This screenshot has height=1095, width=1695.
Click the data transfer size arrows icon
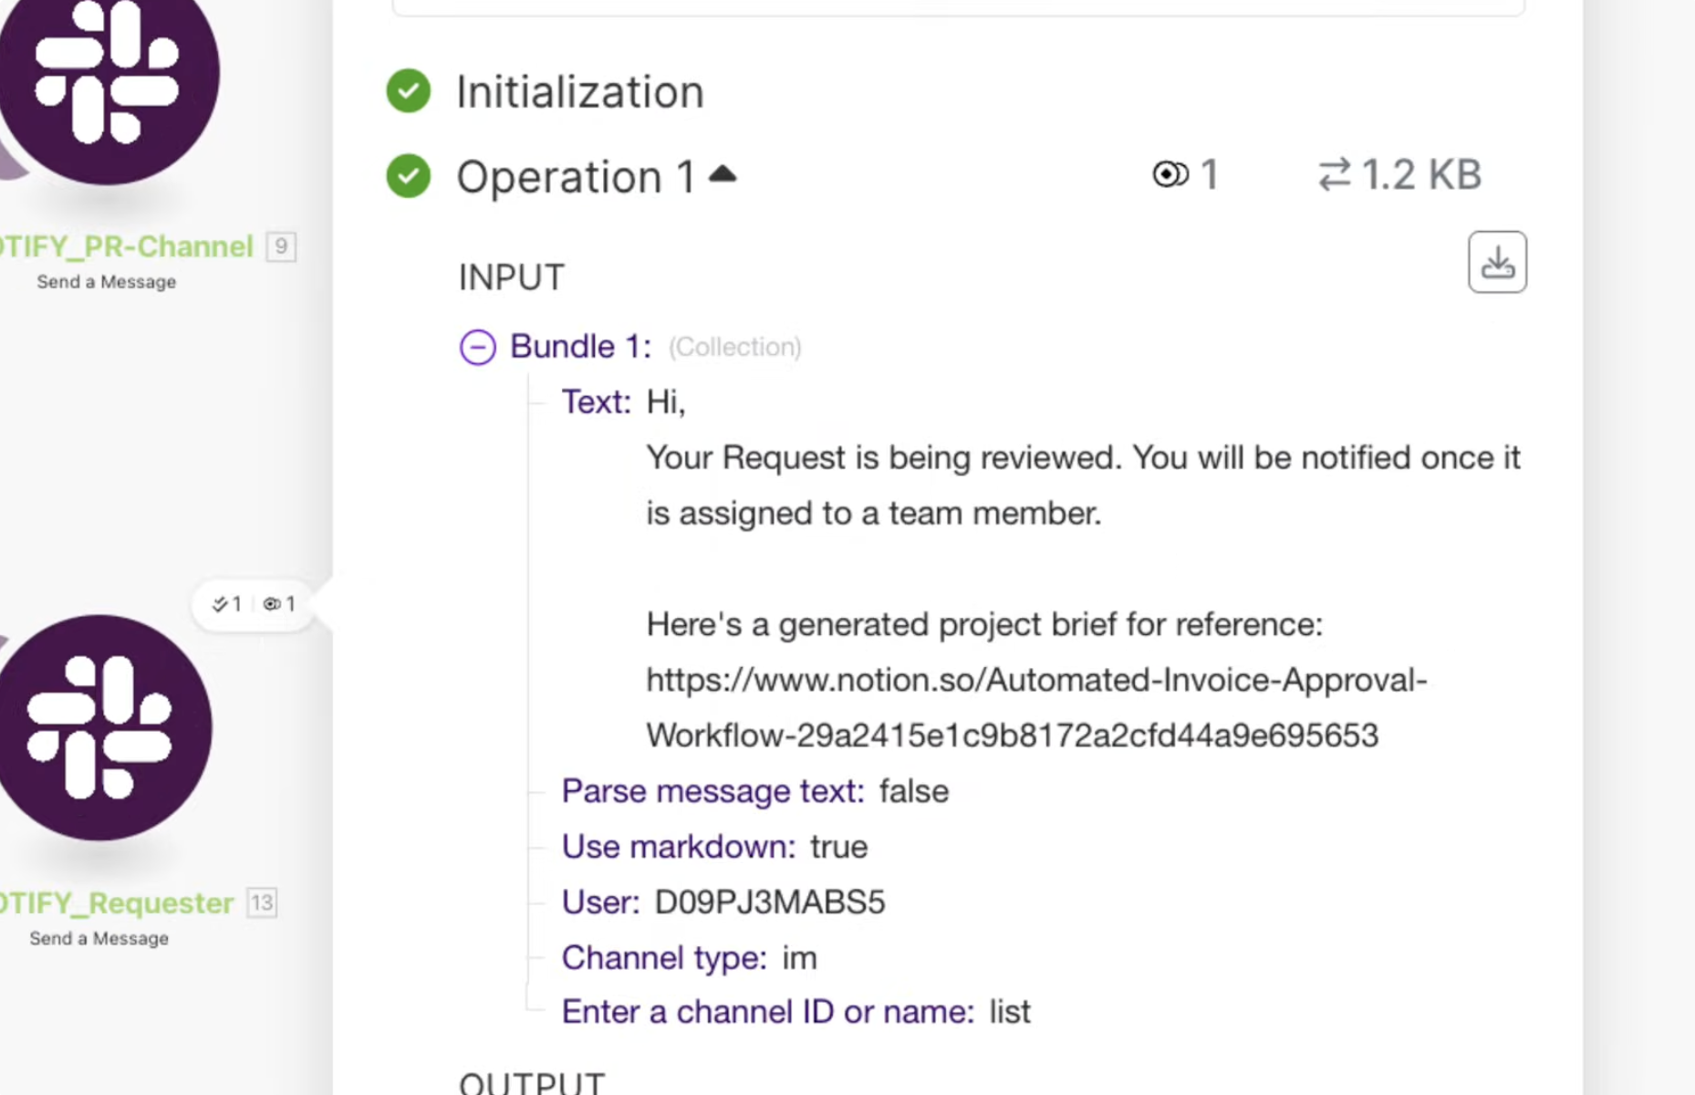coord(1335,173)
